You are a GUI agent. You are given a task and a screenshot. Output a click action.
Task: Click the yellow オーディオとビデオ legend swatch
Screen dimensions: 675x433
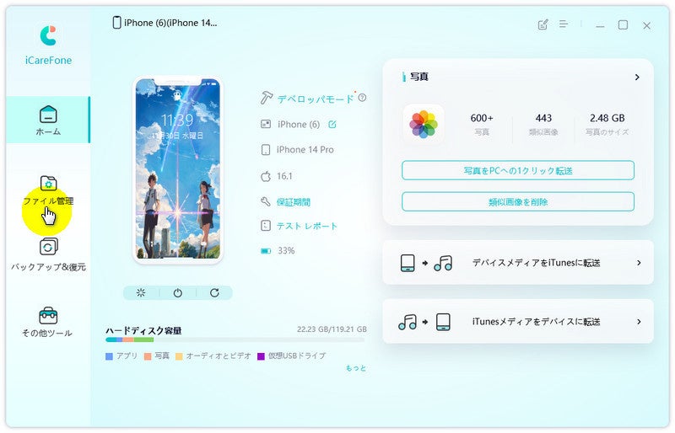click(x=179, y=356)
